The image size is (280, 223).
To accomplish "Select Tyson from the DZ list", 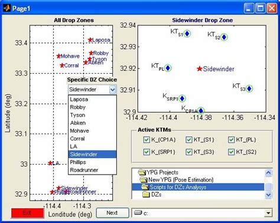I will (92, 115).
